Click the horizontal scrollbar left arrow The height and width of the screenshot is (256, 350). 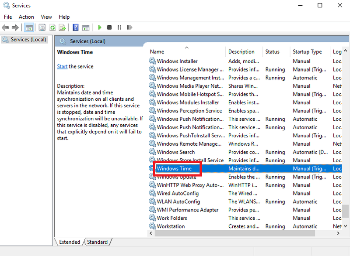[151, 233]
